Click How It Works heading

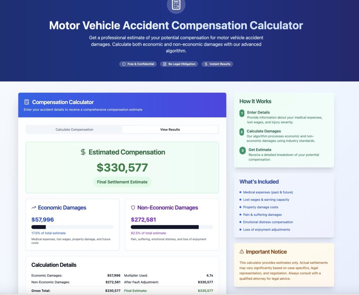click(x=255, y=101)
